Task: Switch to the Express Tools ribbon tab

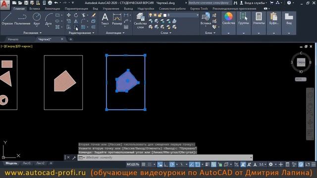Action: [199, 9]
